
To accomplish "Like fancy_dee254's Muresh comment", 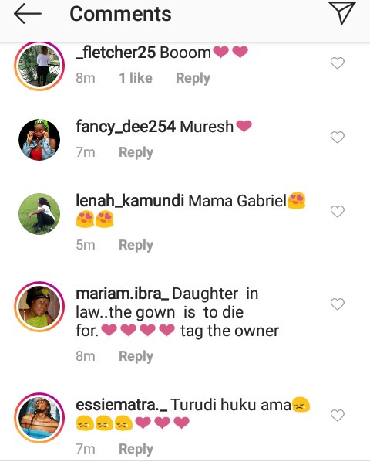I will pyautogui.click(x=338, y=138).
